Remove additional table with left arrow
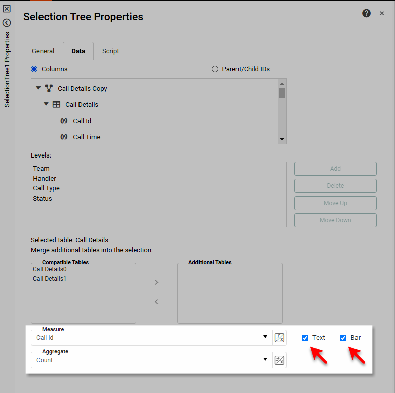 click(x=156, y=301)
